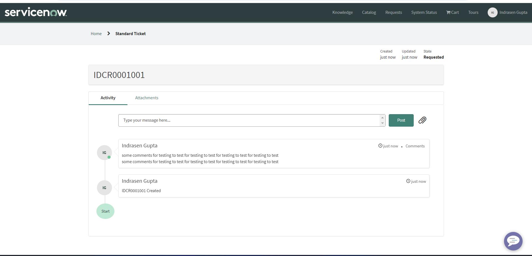Click the Created just now timestamp
532x256 pixels.
click(x=388, y=57)
